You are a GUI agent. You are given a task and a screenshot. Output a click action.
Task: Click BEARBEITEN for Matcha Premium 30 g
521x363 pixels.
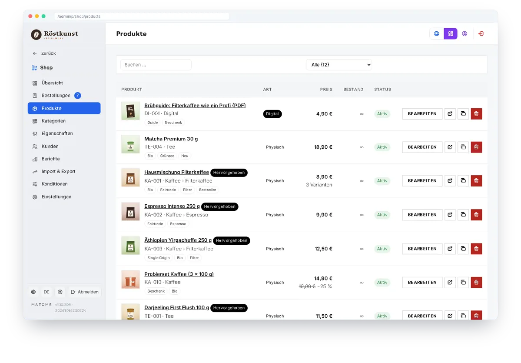pos(422,147)
